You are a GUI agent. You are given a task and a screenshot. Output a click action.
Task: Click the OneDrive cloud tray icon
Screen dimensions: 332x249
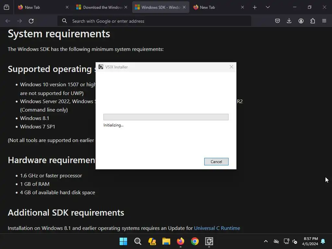(x=276, y=241)
